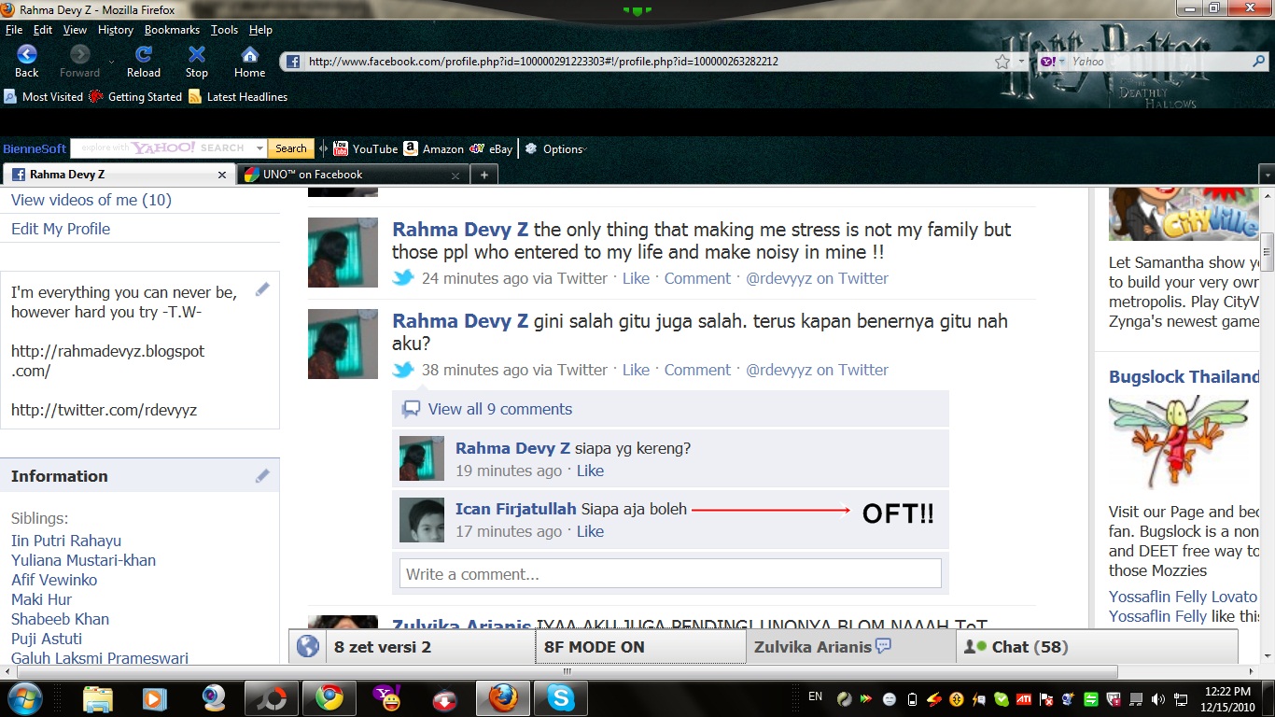This screenshot has width=1275, height=717.
Task: Open the tab list dropdown arrow
Action: coord(1267,175)
